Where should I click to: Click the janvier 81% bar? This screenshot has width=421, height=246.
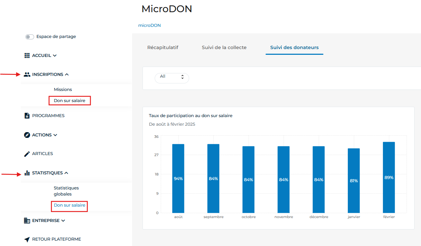click(354, 180)
